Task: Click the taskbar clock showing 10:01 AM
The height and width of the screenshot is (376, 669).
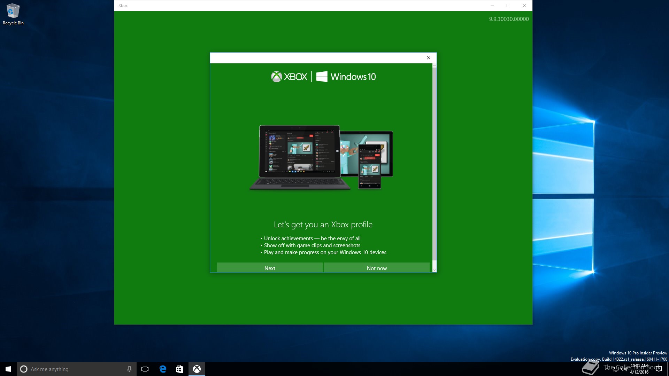Action: pos(639,369)
